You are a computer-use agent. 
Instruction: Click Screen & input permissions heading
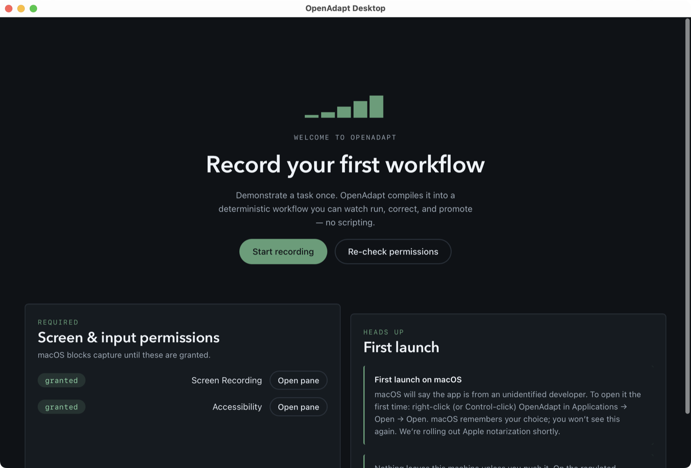coord(129,337)
